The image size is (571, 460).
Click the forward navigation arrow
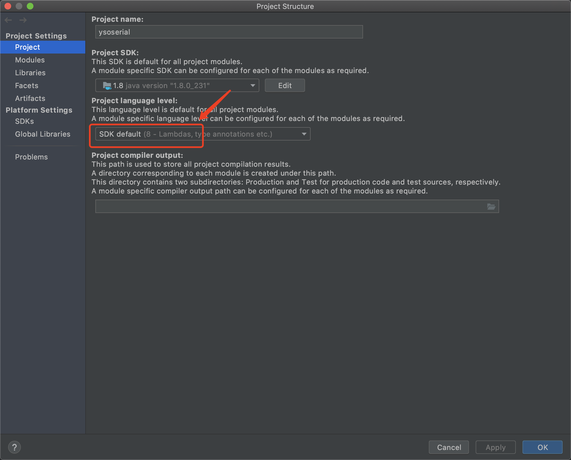pyautogui.click(x=23, y=20)
